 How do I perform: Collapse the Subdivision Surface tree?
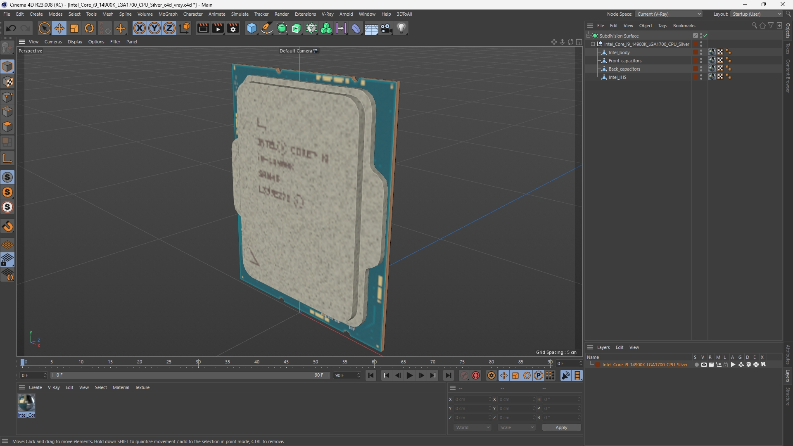(588, 36)
